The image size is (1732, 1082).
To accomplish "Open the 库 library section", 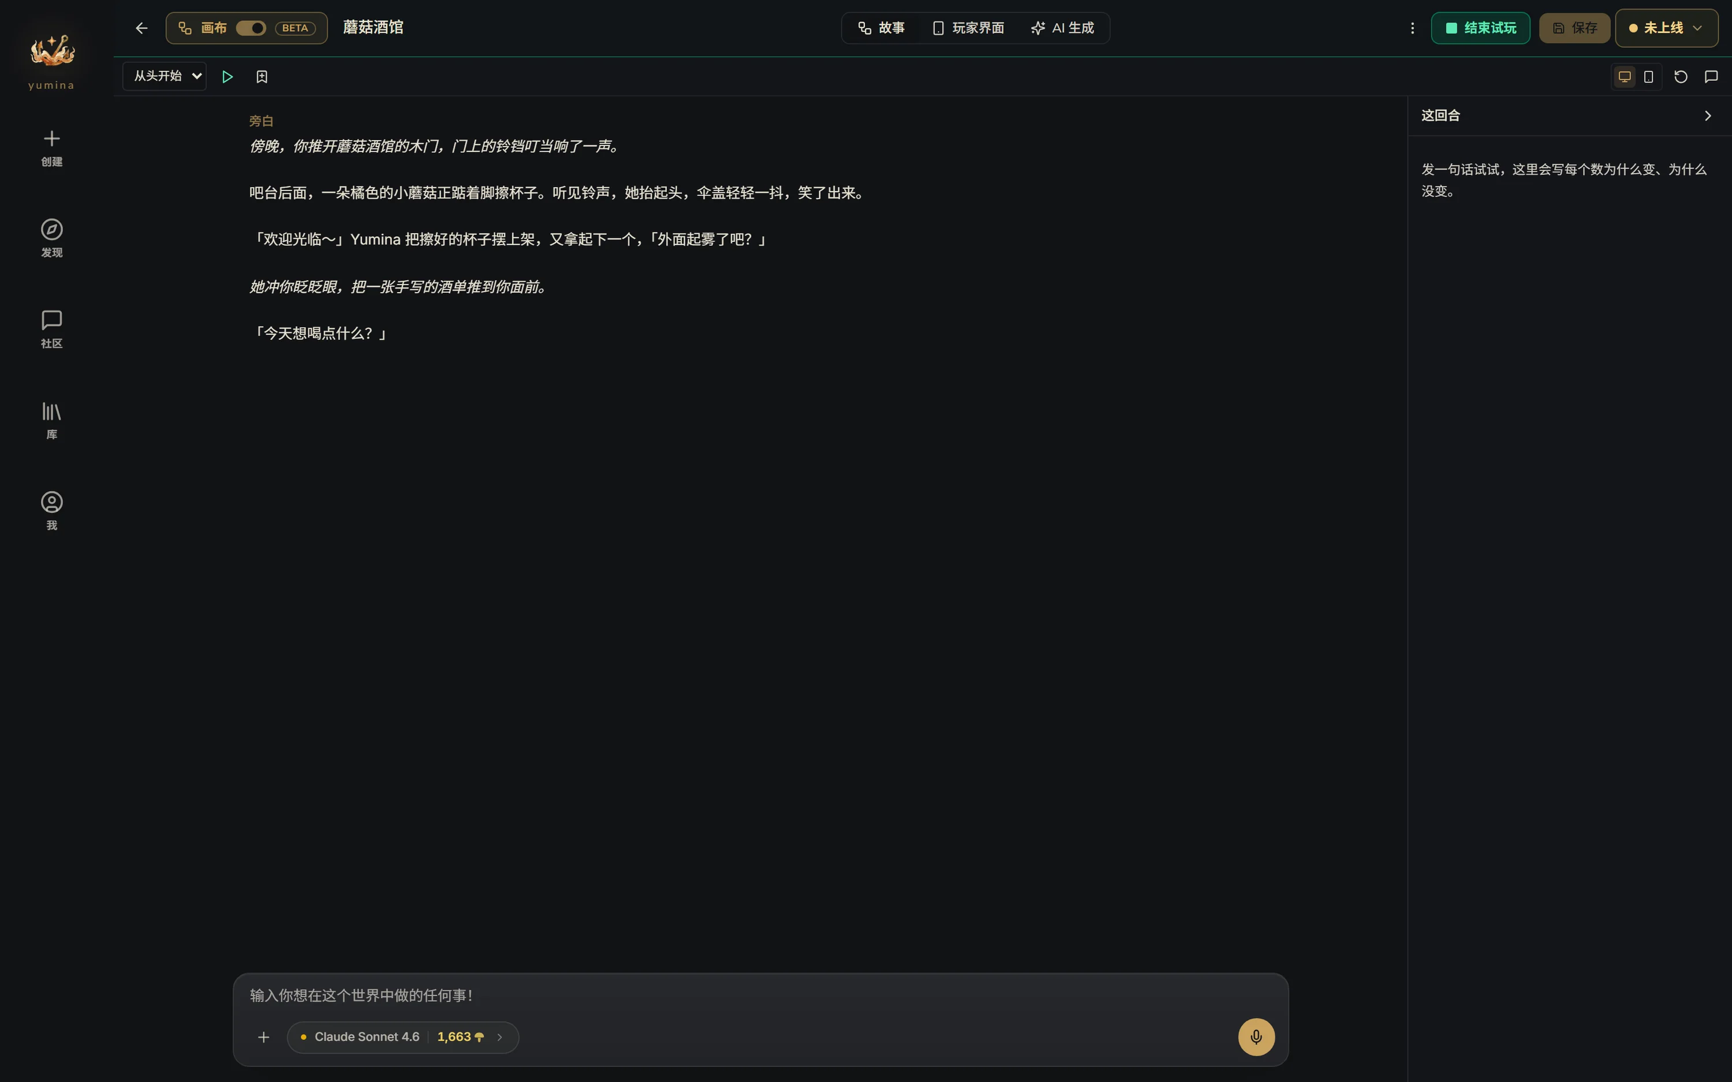I will coord(51,421).
